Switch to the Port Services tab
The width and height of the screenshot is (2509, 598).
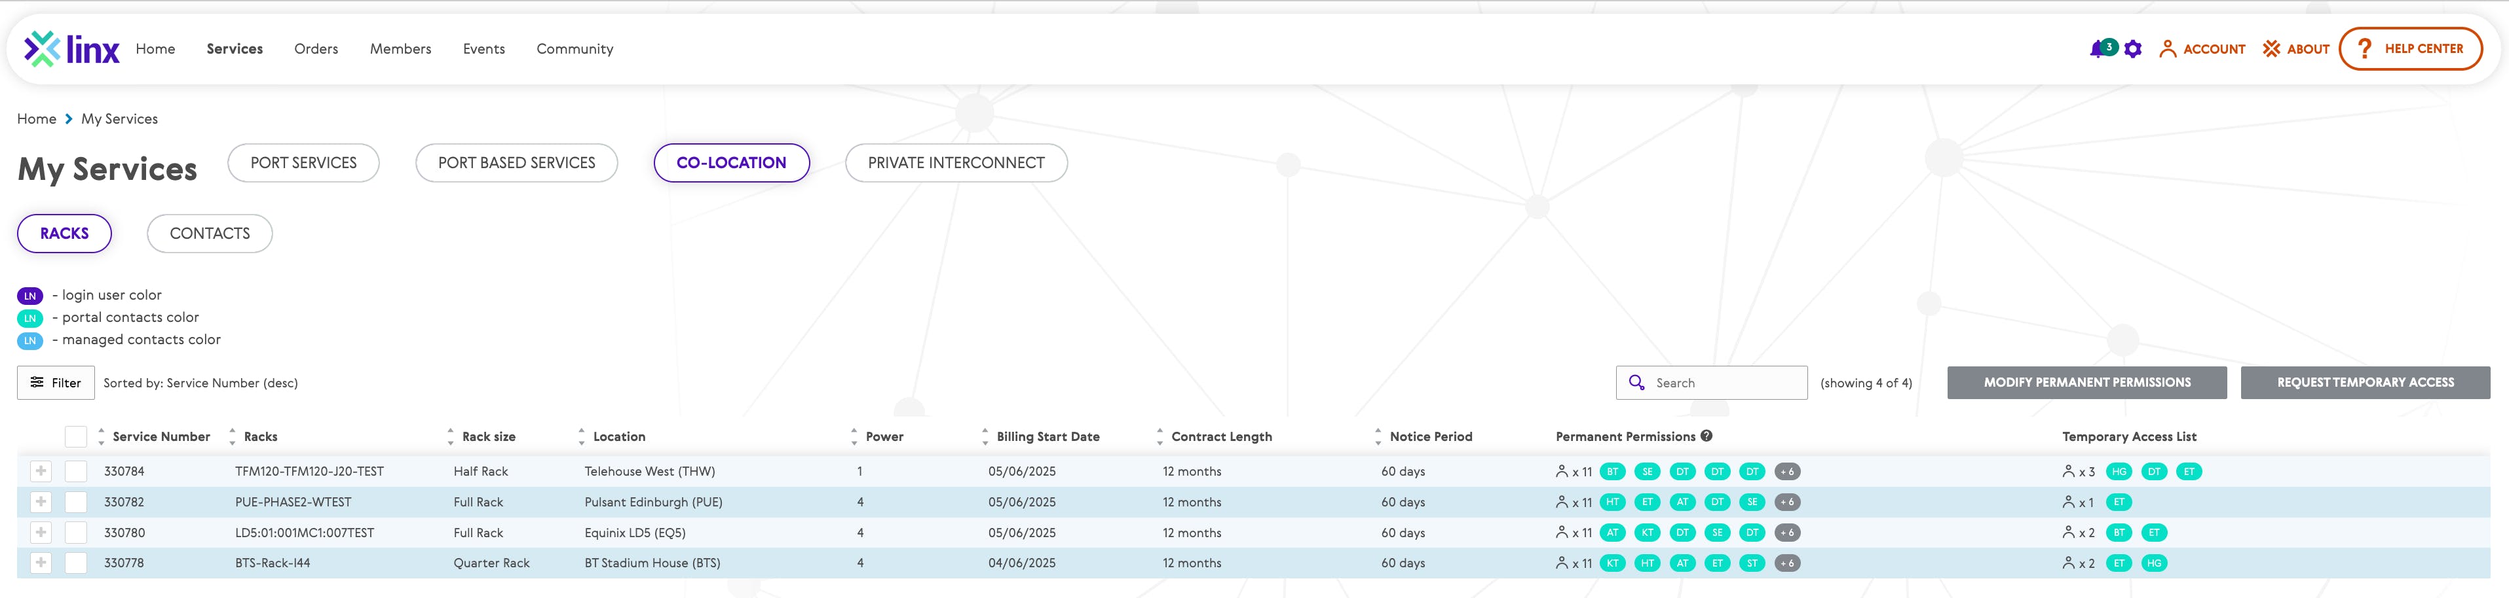tap(303, 164)
